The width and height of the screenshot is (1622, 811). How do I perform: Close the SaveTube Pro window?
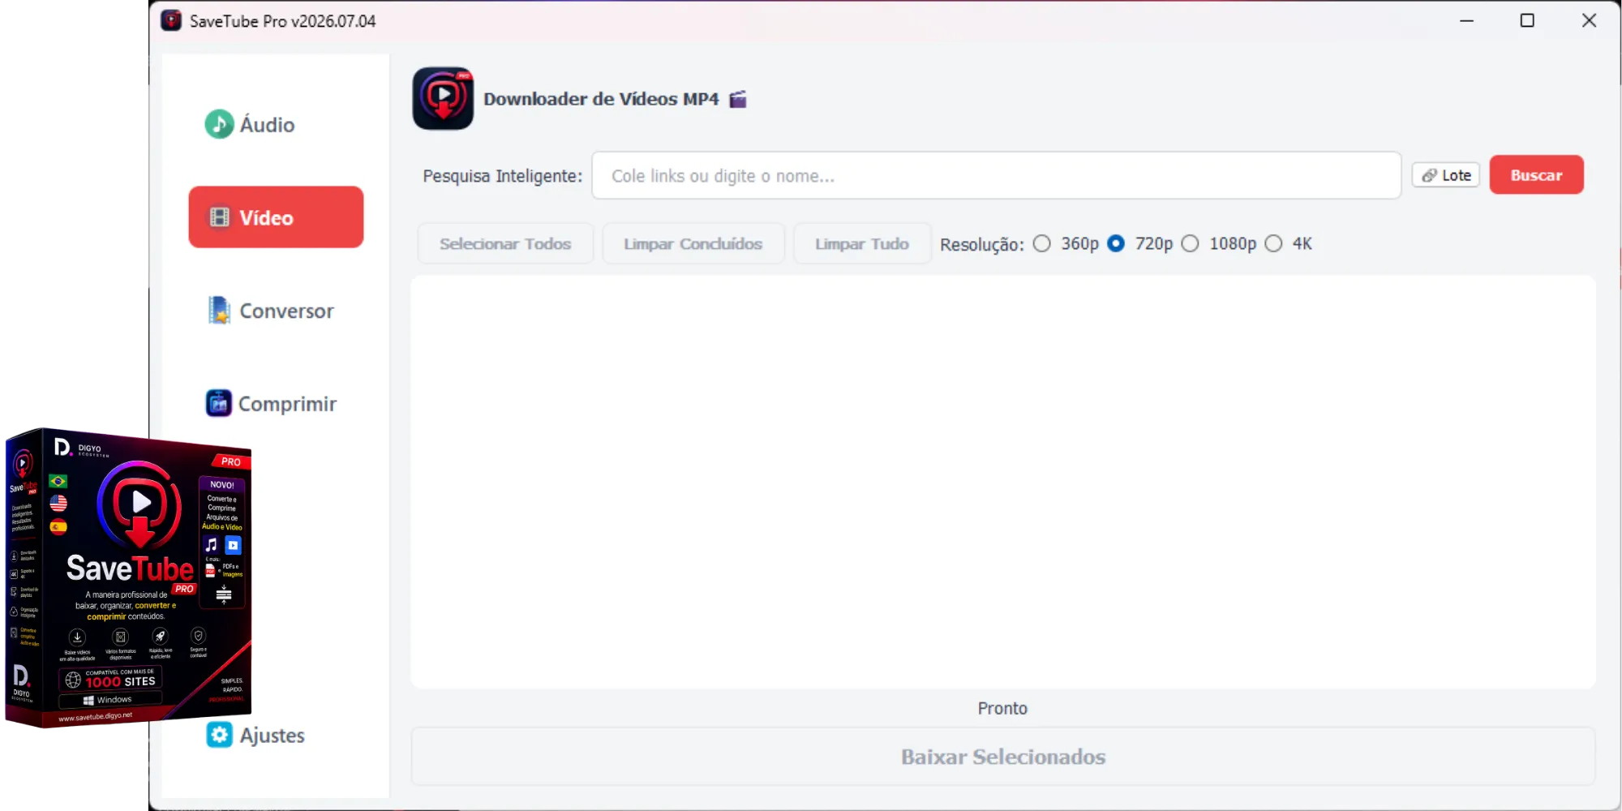(1589, 20)
